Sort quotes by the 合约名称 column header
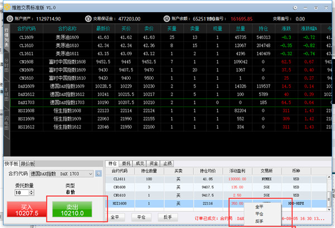 pos(68,28)
